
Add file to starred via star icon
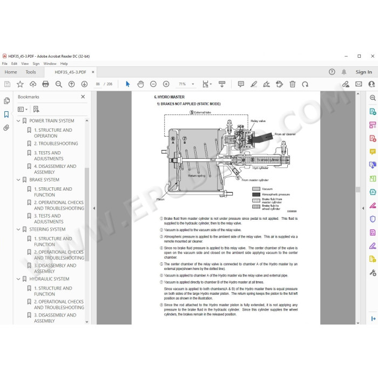coord(20,84)
